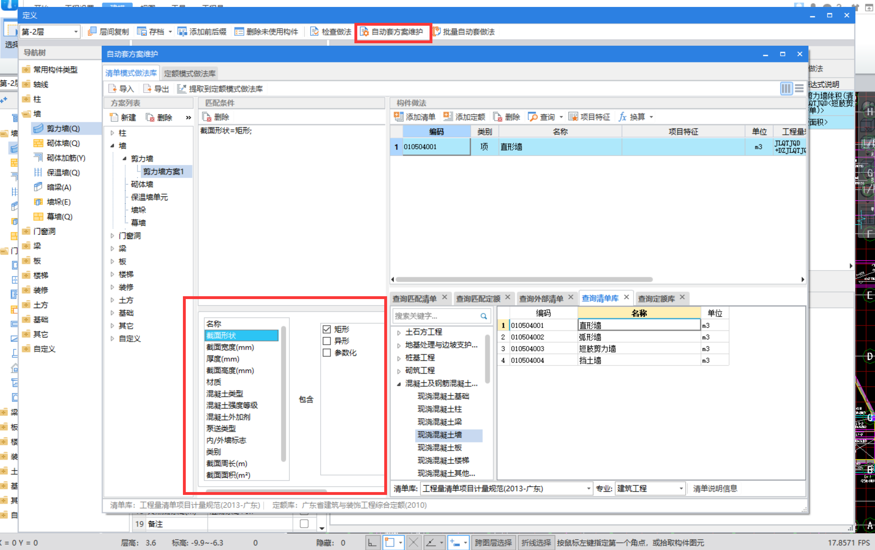Select 现浇混凝土柱 in 清单库 tree
Viewport: 875px width, 550px height.
[x=440, y=409]
